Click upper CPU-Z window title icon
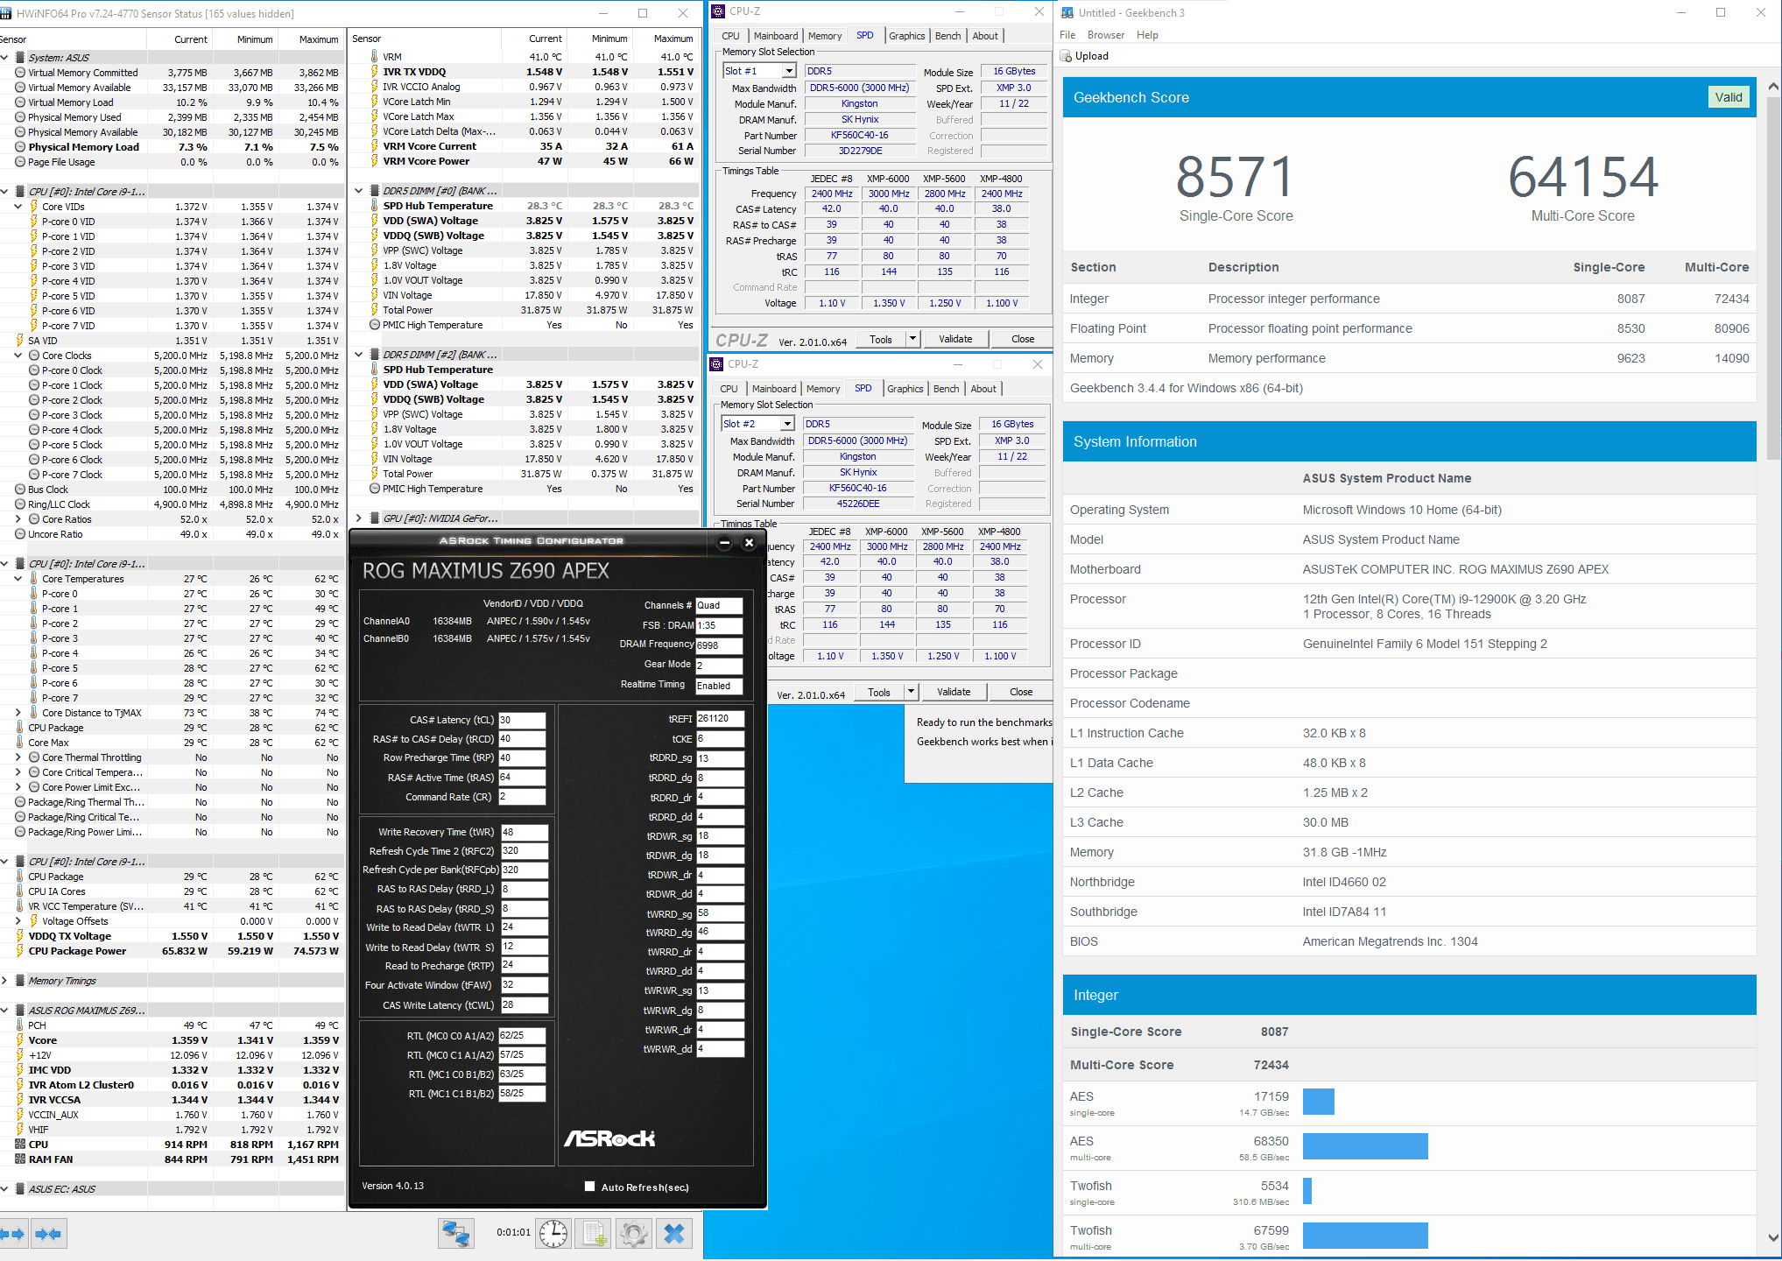This screenshot has width=1782, height=1261. coord(718,11)
